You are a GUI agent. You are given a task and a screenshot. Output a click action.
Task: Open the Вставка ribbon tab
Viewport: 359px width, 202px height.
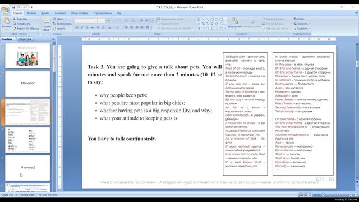click(x=31, y=13)
